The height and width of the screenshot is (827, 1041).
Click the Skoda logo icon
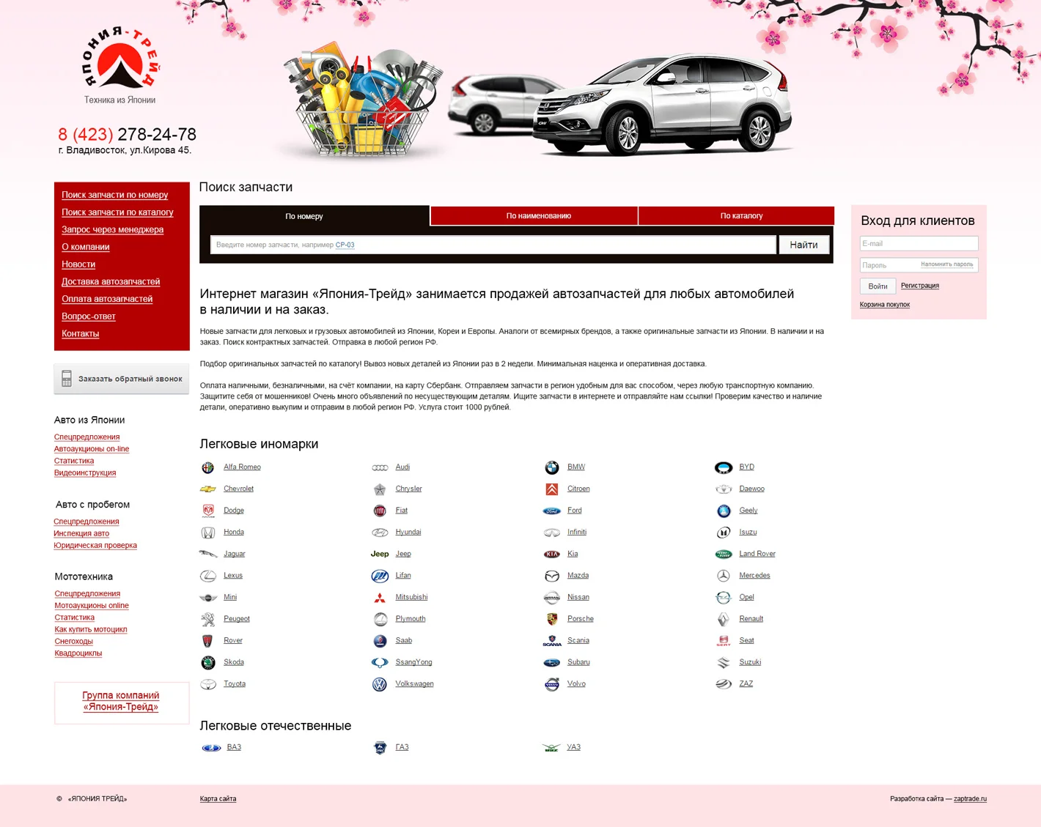[208, 662]
